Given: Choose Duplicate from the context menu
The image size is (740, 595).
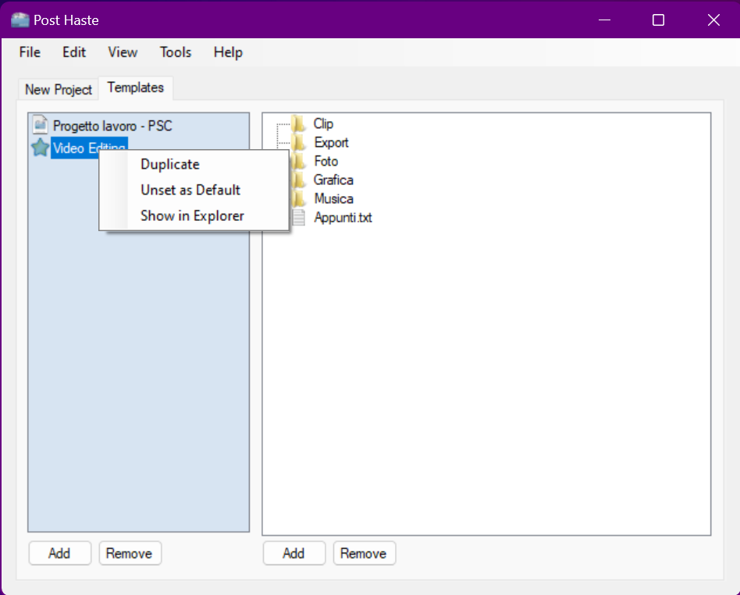Looking at the screenshot, I should [x=194, y=164].
